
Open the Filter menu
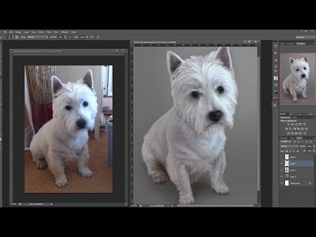point(49,32)
